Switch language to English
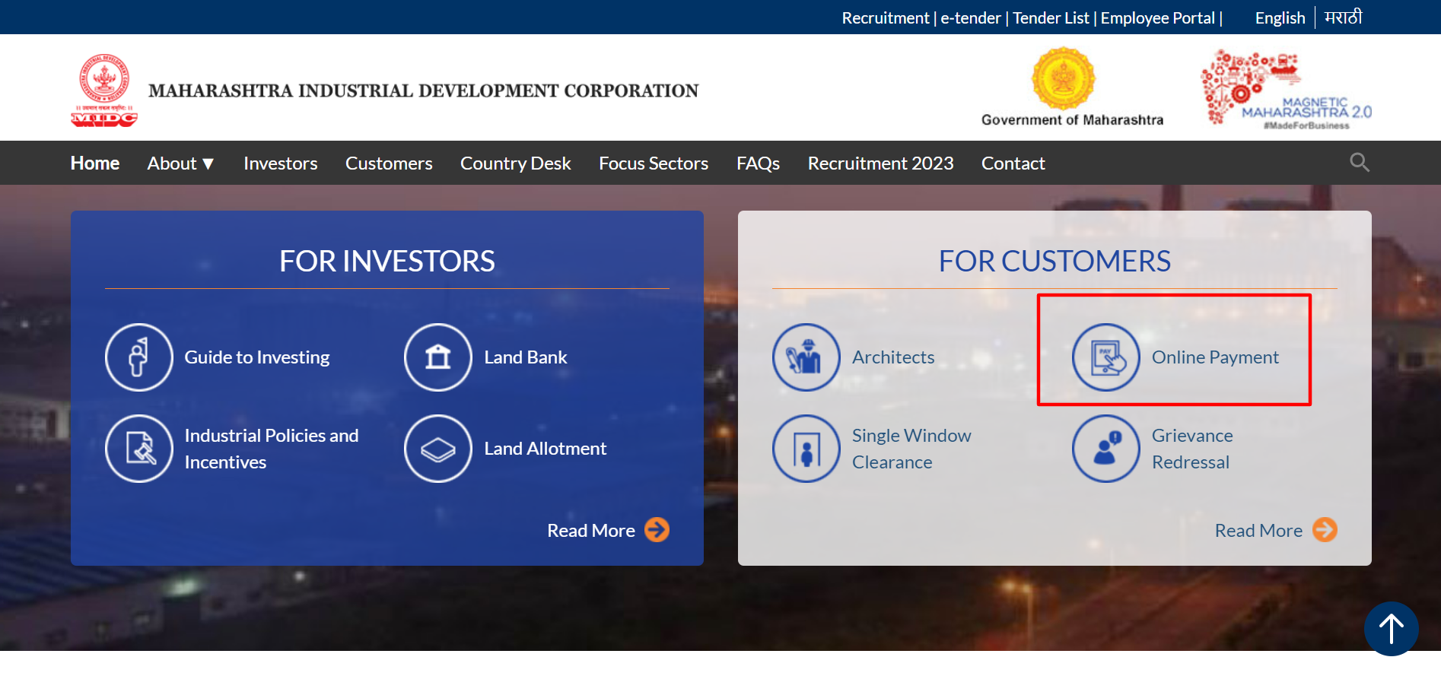Image resolution: width=1441 pixels, height=676 pixels. point(1280,18)
